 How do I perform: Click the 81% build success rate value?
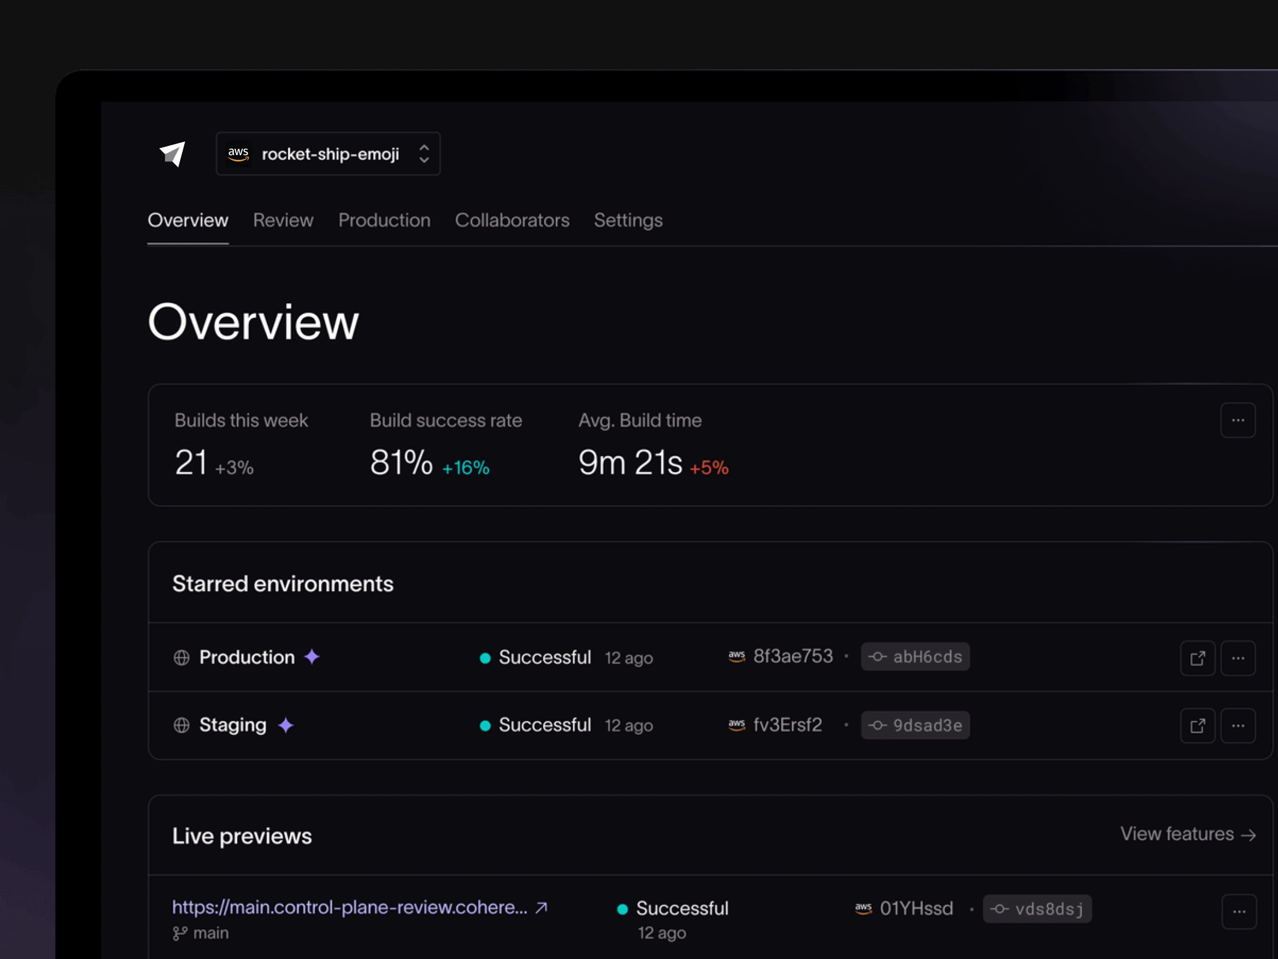401,462
